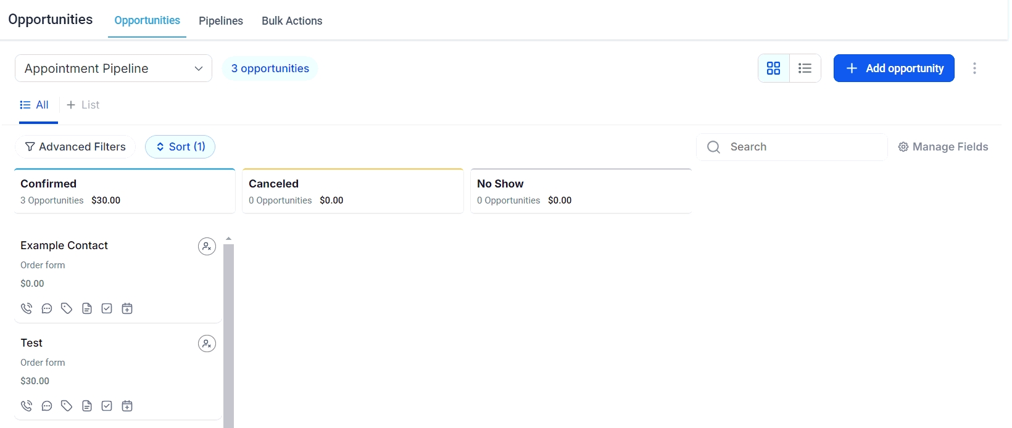Open Manage Fields settings

click(x=943, y=147)
